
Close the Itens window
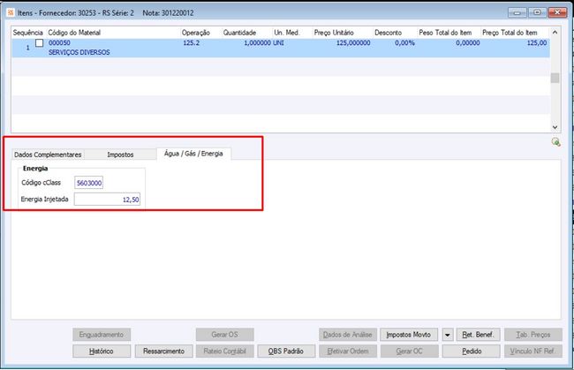click(557, 13)
